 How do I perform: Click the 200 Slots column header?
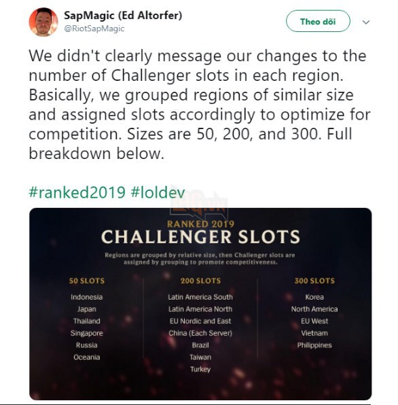(200, 281)
